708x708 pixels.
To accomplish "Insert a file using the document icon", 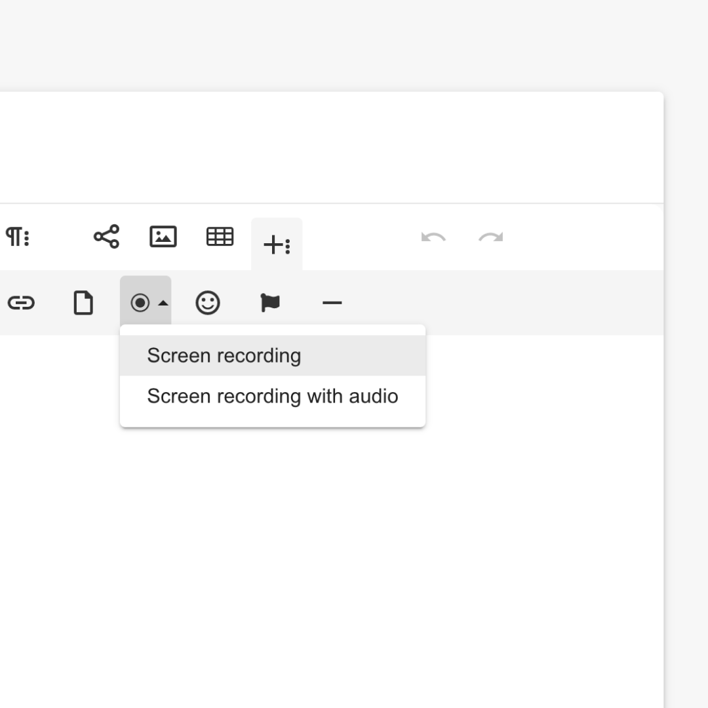I will point(83,302).
